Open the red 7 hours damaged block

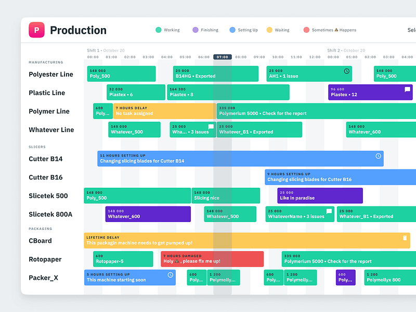212,259
